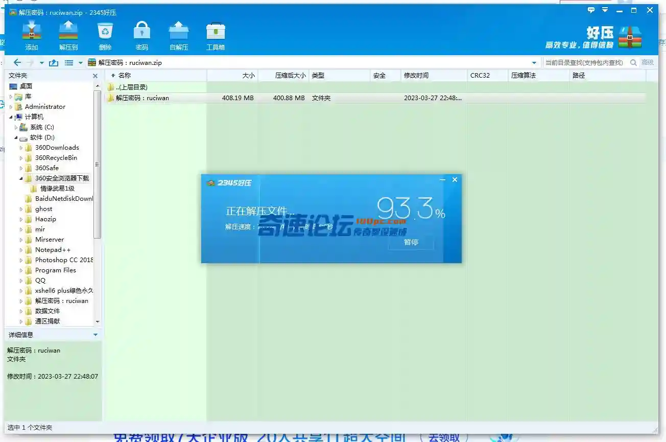Select file list row 解压密码：ruciwan
The width and height of the screenshot is (666, 442).
pos(375,98)
